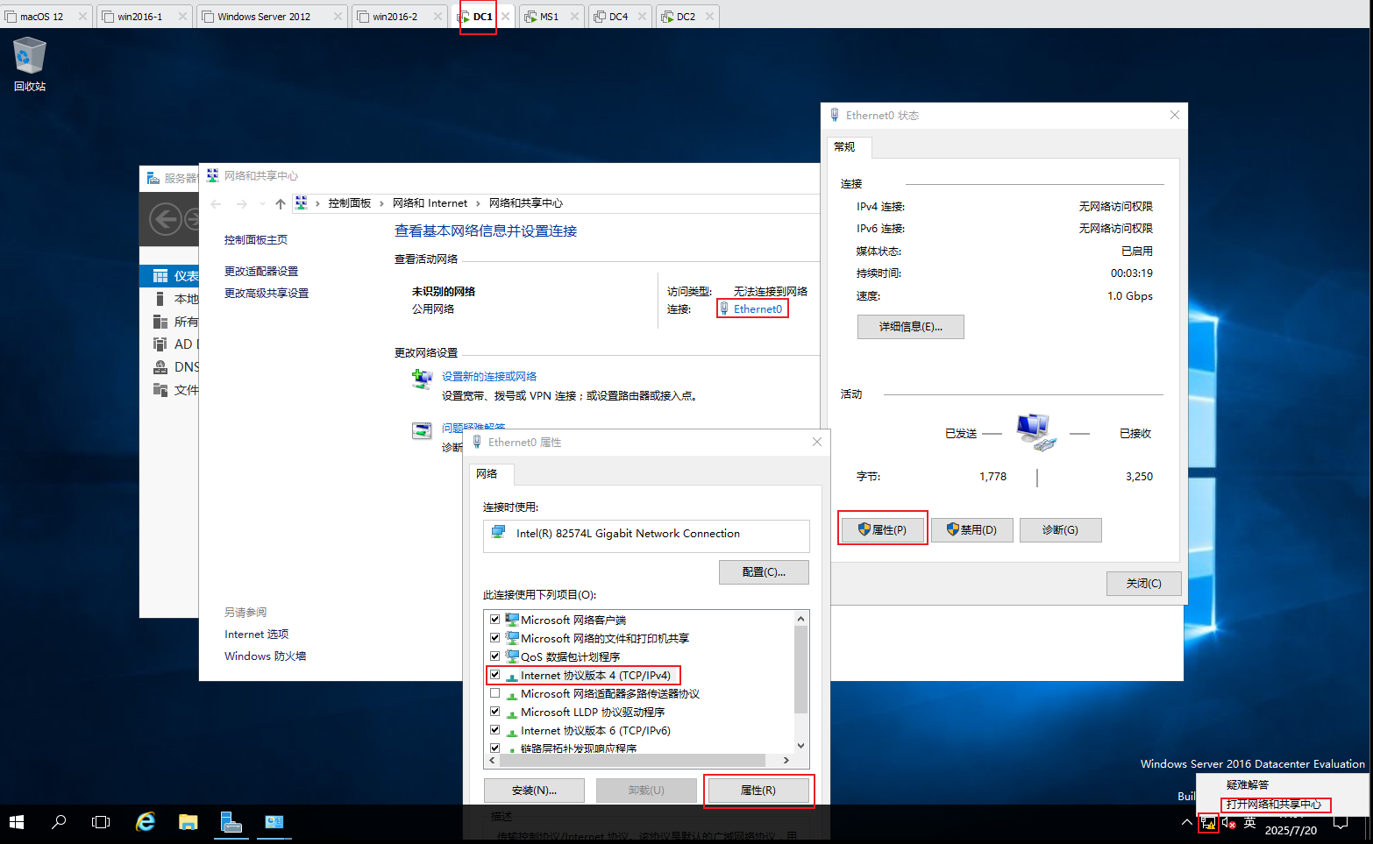
Task: Open Task View on taskbar
Action: coord(101,822)
